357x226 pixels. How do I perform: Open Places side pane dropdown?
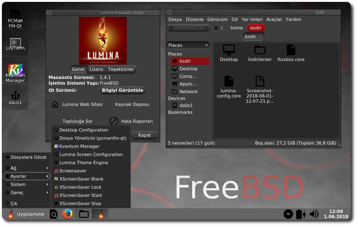point(188,45)
